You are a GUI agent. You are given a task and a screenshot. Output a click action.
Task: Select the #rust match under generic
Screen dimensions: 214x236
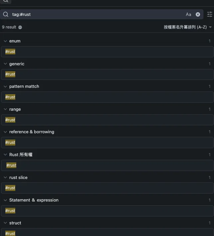coord(10,74)
